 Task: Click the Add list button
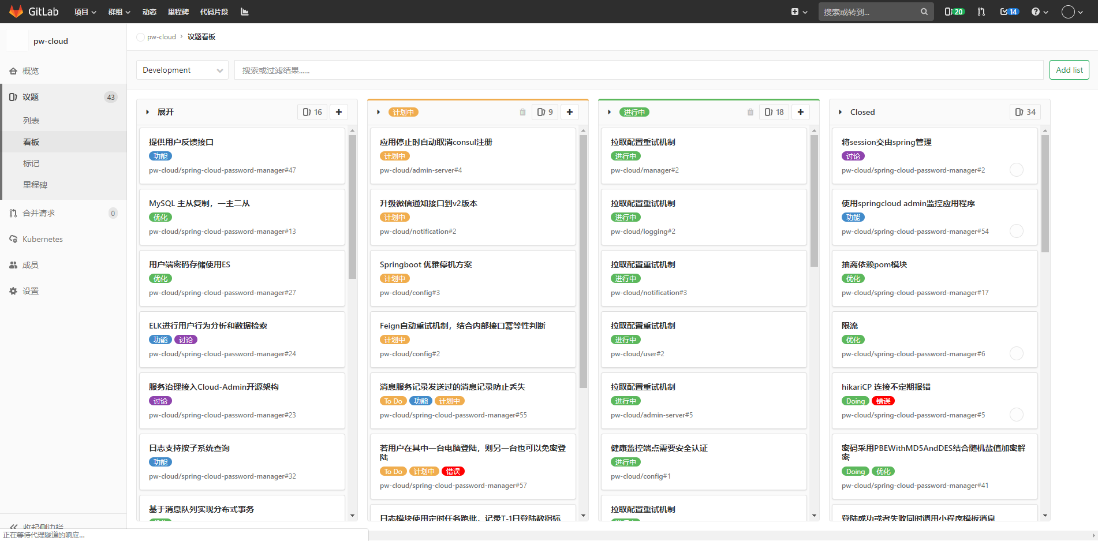1069,70
